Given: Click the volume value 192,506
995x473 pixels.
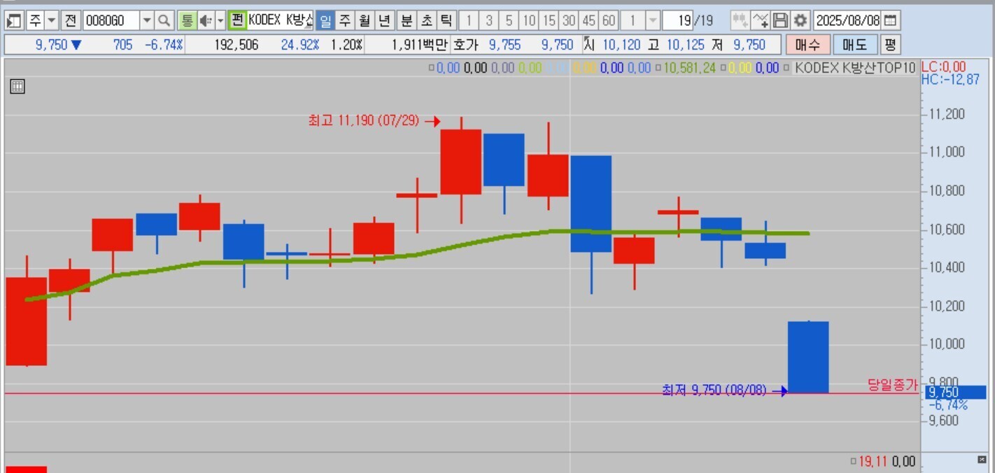Looking at the screenshot, I should coord(236,45).
